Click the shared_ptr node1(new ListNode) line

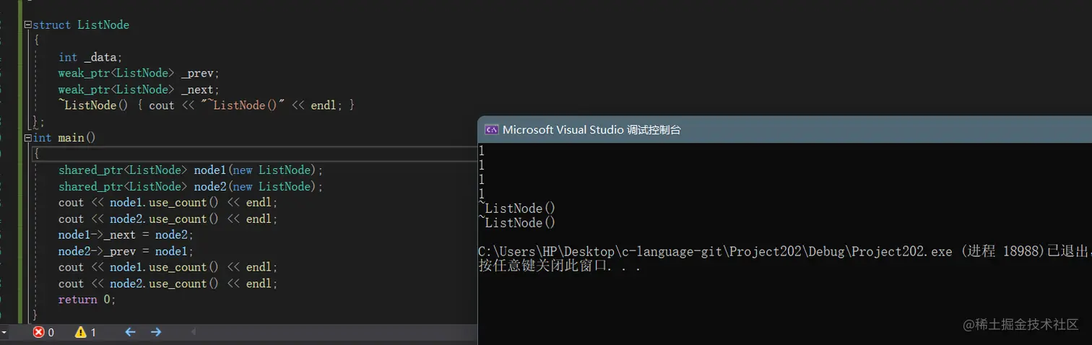pyautogui.click(x=191, y=170)
